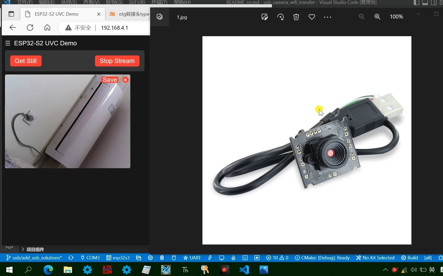443x276 pixels.
Task: Rotate 1.jpg in the photo viewer
Action: [280, 17]
